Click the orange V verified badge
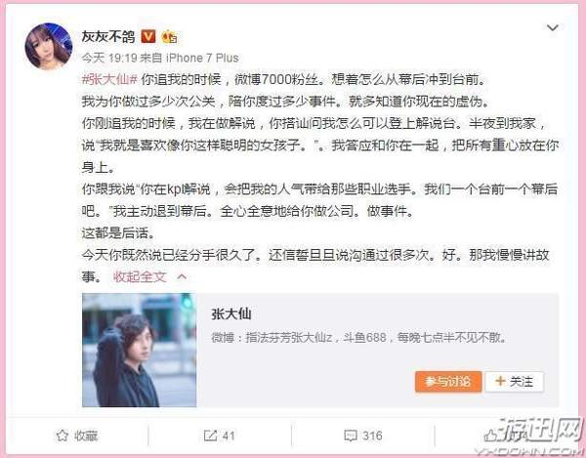 [x=148, y=36]
